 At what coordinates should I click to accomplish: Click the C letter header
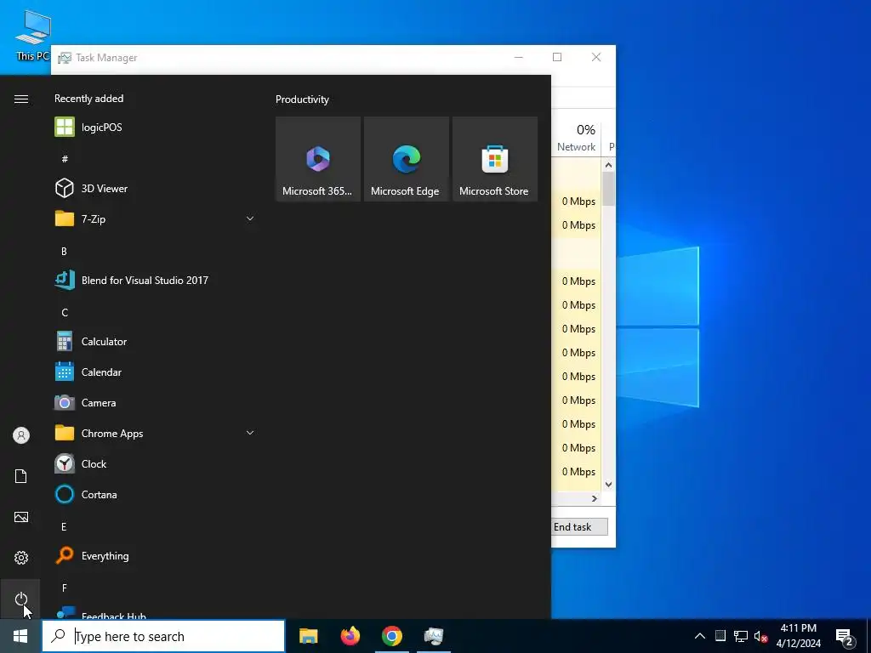[65, 313]
